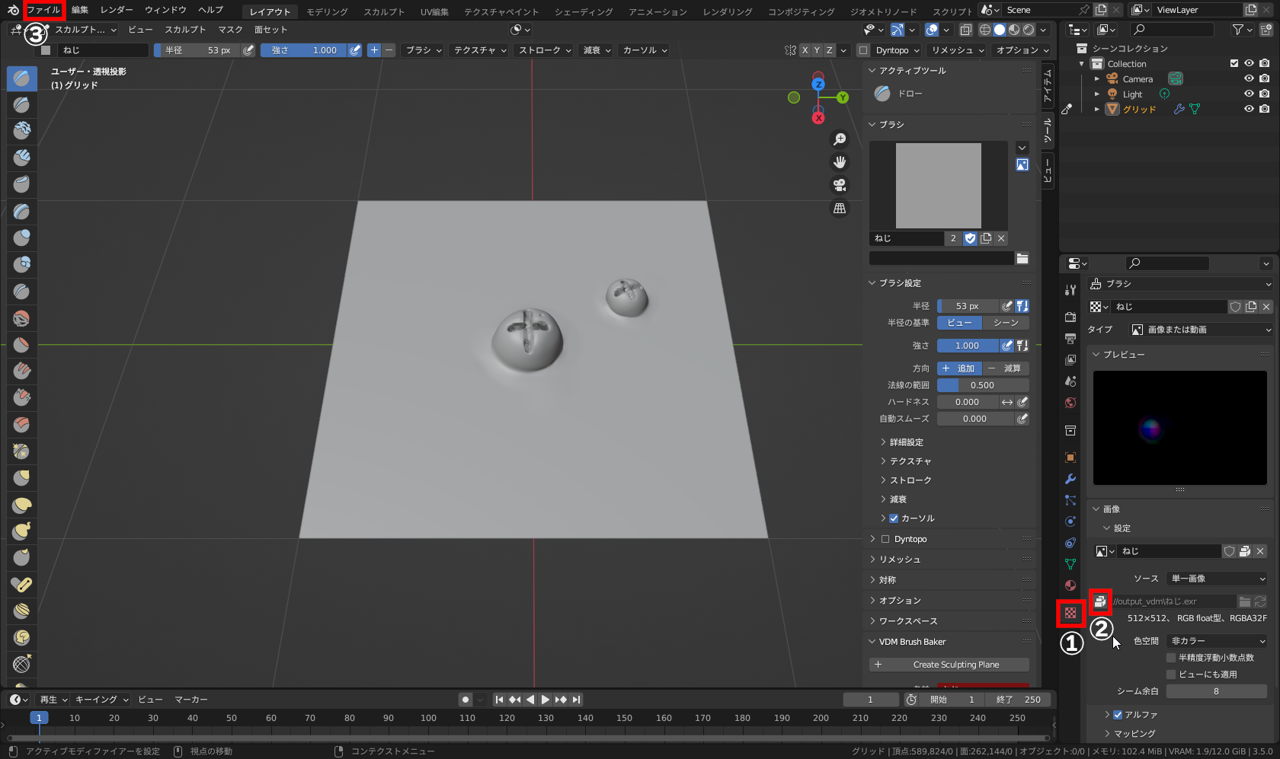
Task: Toggle the アルファ checkbox
Action: point(1118,715)
